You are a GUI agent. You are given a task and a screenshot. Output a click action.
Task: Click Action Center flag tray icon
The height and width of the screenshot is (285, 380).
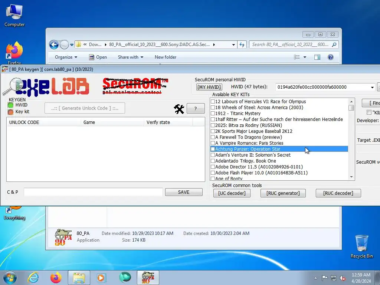324,278
